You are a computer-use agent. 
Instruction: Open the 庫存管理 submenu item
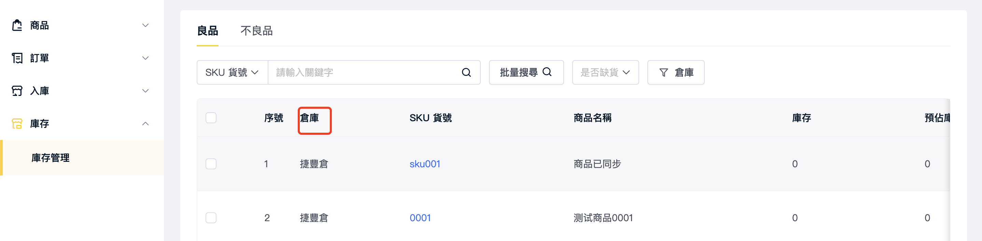click(x=82, y=157)
